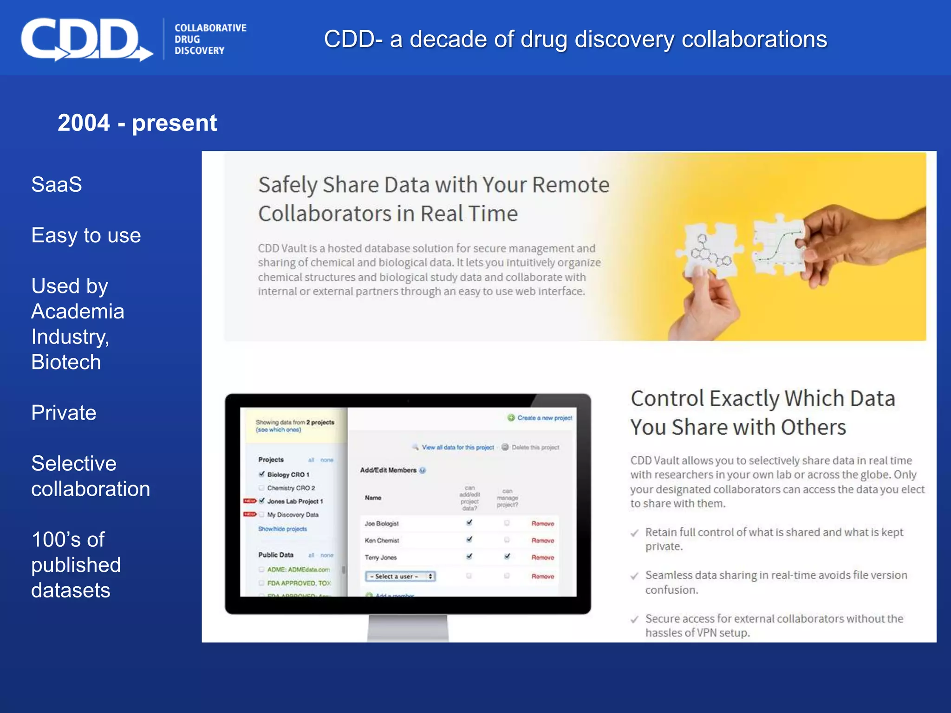Click the ADME: ADMEdata.com dataset label
The width and height of the screenshot is (951, 713).
coord(299,570)
